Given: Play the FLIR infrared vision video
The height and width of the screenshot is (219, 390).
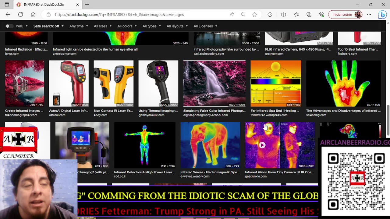Looking at the screenshot, I should tap(262, 145).
